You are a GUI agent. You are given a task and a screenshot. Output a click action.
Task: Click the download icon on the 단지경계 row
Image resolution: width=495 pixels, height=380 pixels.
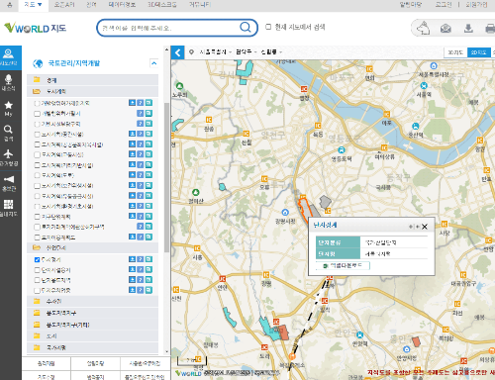click(x=132, y=259)
